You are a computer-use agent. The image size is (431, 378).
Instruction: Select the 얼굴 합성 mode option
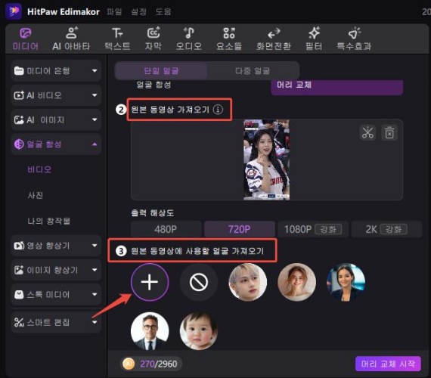click(154, 85)
